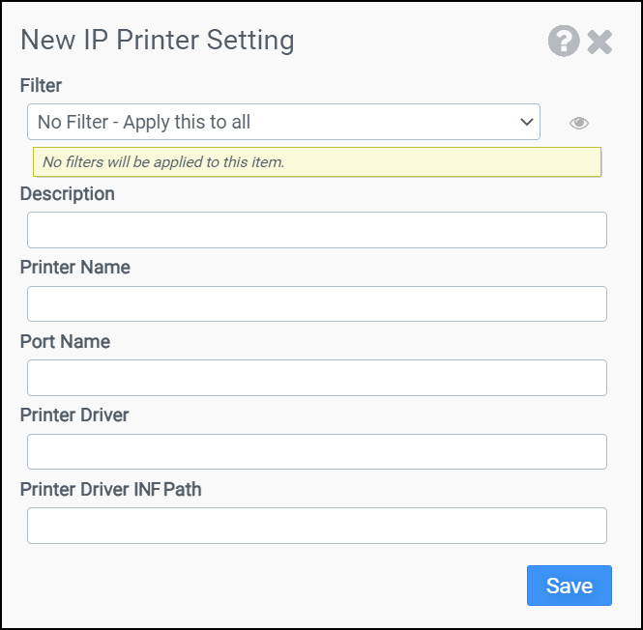Click the Printer Name label
643x630 pixels.
(x=74, y=268)
